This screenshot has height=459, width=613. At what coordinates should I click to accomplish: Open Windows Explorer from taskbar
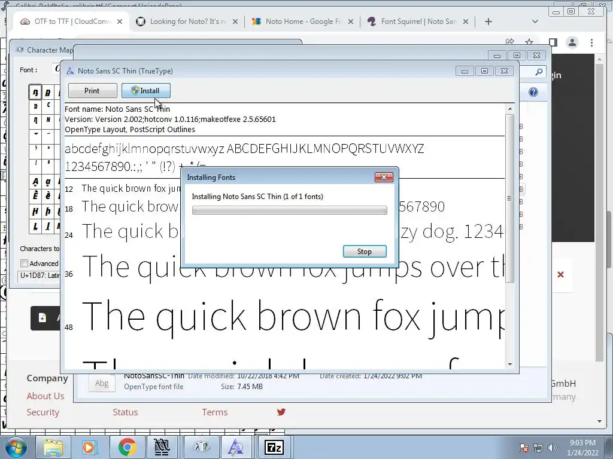click(53, 447)
